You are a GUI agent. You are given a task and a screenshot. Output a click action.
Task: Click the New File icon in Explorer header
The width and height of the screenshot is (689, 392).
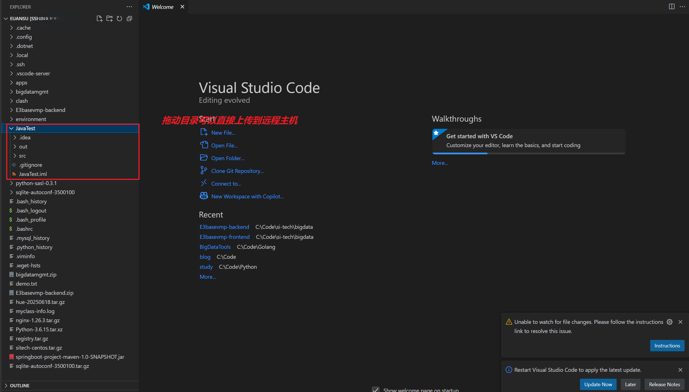[x=99, y=19]
